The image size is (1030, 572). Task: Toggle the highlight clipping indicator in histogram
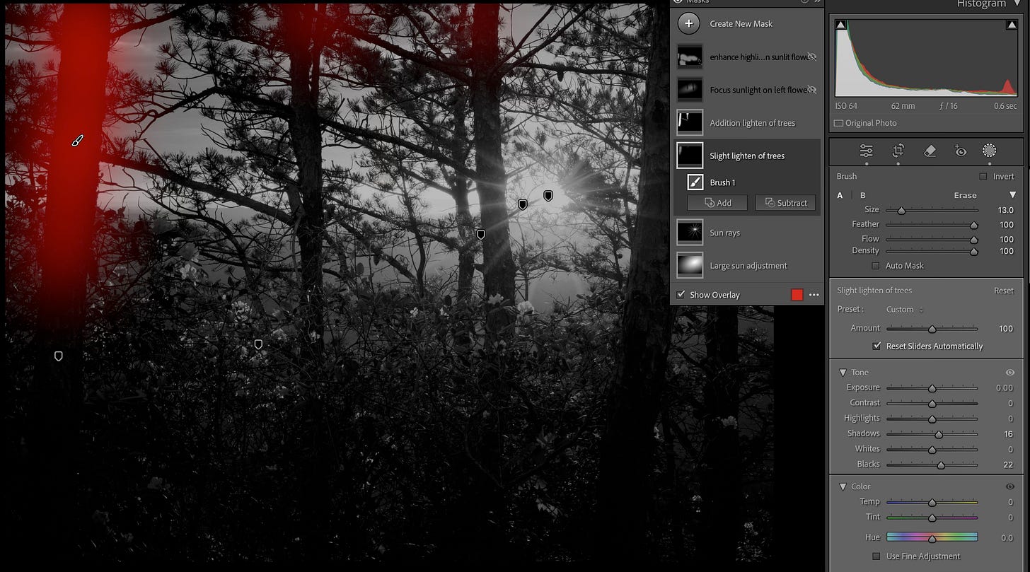coord(1012,25)
